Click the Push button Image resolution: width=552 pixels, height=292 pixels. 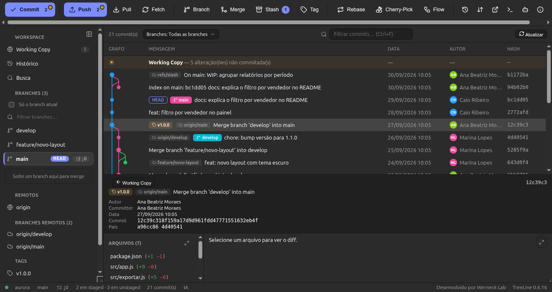tap(85, 10)
